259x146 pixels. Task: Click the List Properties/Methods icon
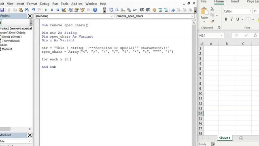(x=111, y=10)
